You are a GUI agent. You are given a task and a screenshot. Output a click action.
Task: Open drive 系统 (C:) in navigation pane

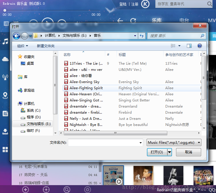coord(30,110)
